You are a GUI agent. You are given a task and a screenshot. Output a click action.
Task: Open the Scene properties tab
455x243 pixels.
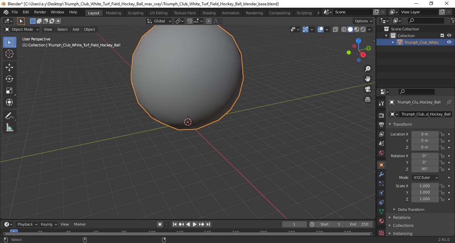381,144
